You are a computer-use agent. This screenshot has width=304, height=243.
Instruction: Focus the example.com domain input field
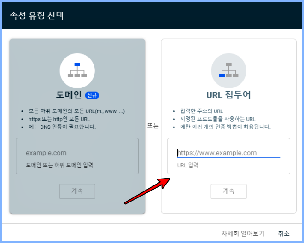click(77, 153)
